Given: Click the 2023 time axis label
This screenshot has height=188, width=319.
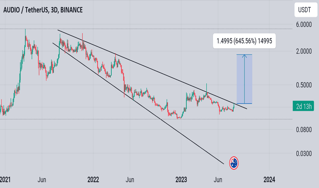Looking at the screenshot, I should pos(181,180).
